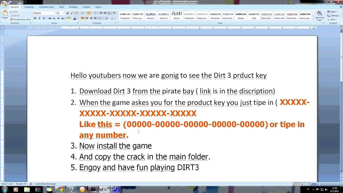
Task: Apply bullet list formatting
Action: point(83,13)
